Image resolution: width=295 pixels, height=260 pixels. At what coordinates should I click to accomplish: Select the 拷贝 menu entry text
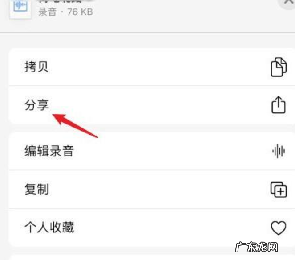(x=36, y=67)
